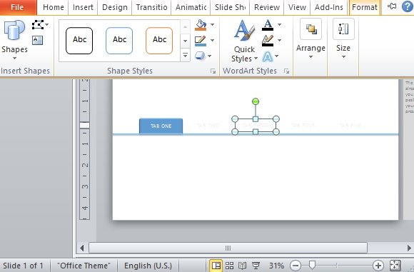Fit slide to current window
The image size is (414, 272).
click(395, 266)
